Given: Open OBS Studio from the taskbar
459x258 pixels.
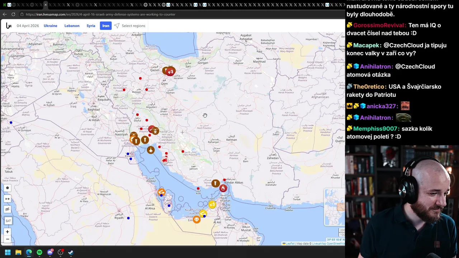Looking at the screenshot, I should click(60, 252).
